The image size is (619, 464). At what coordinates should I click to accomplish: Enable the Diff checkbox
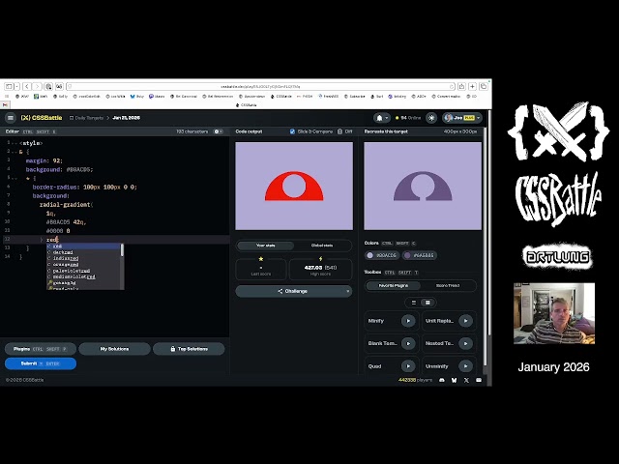click(339, 131)
